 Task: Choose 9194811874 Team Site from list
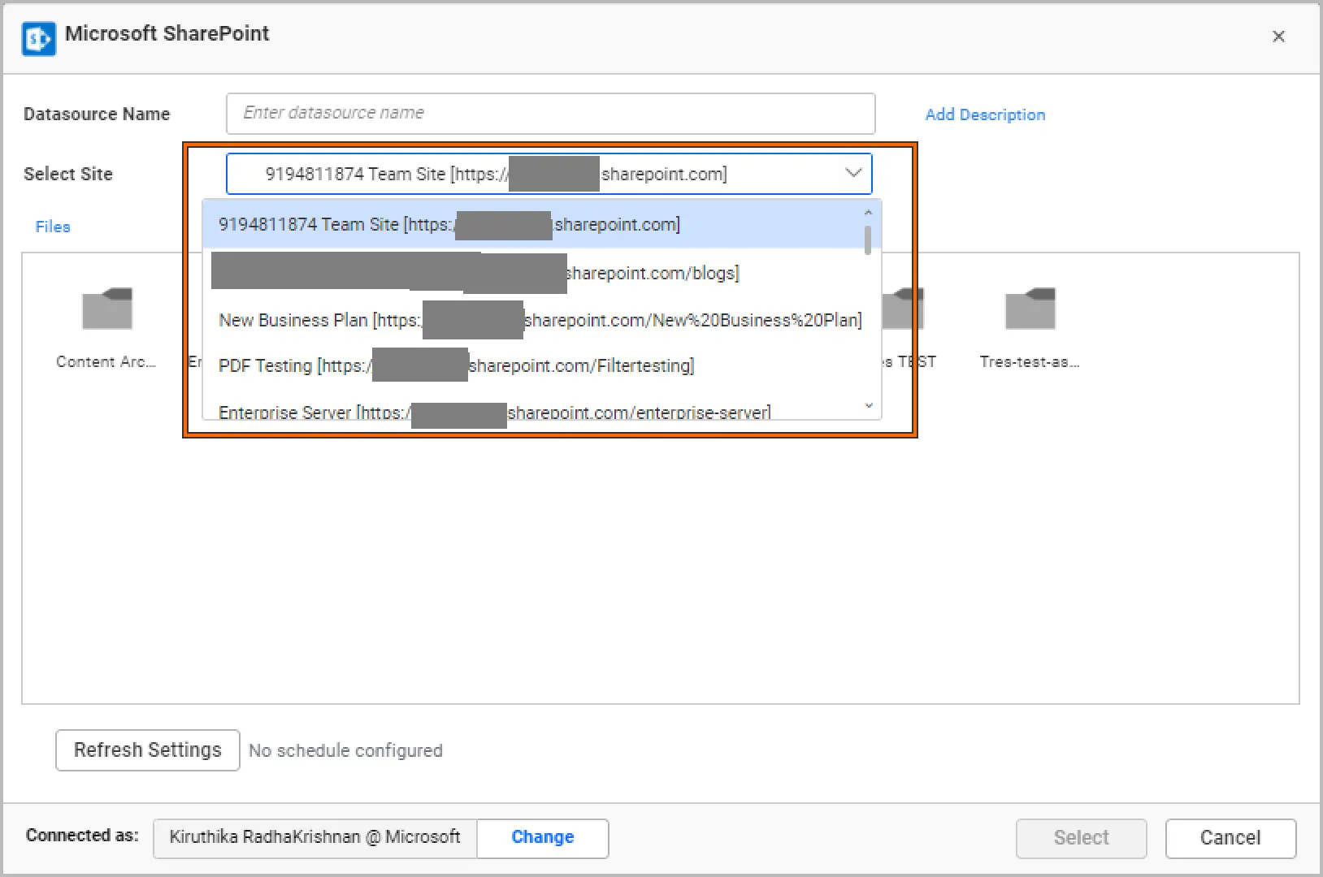tap(449, 224)
